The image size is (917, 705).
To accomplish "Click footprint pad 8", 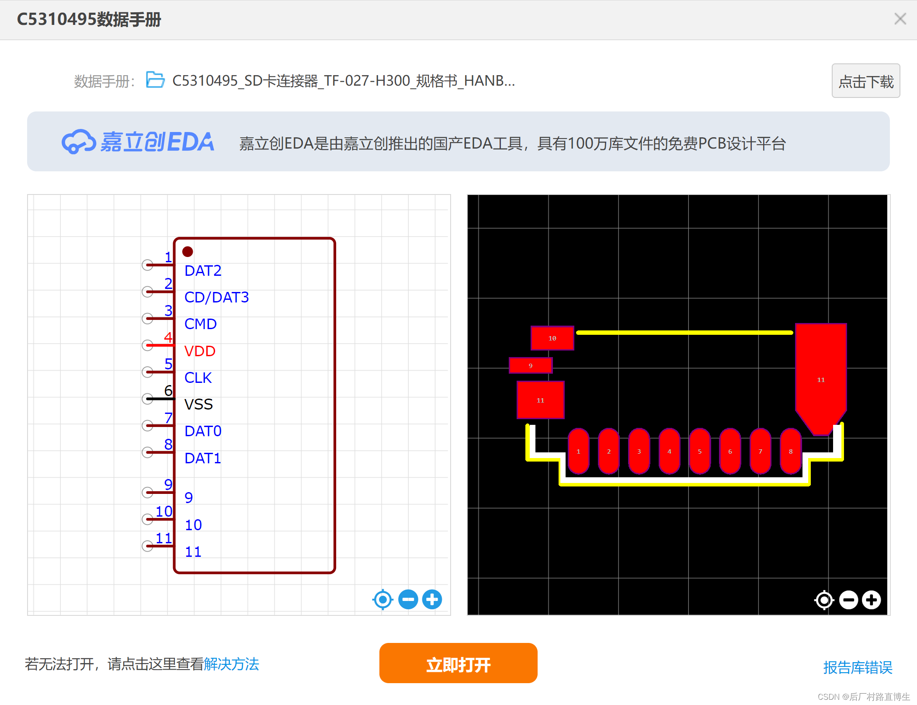I will (791, 451).
